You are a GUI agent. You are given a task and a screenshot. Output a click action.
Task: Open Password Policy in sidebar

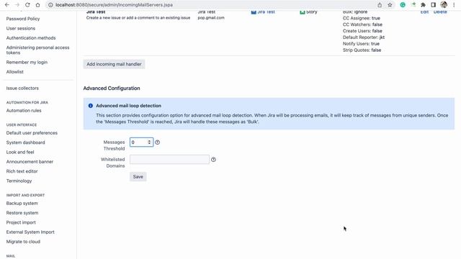23,19
